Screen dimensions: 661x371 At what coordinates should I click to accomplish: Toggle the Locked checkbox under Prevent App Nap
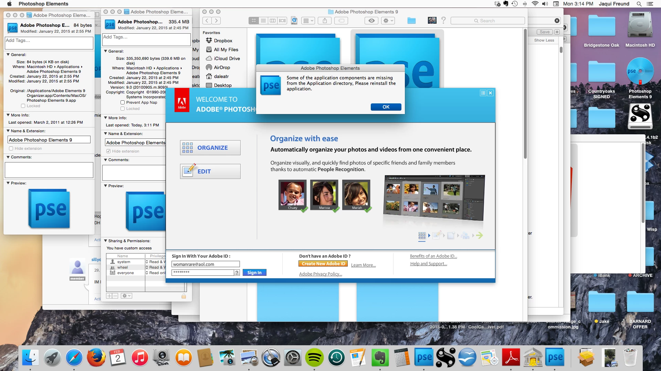(123, 109)
